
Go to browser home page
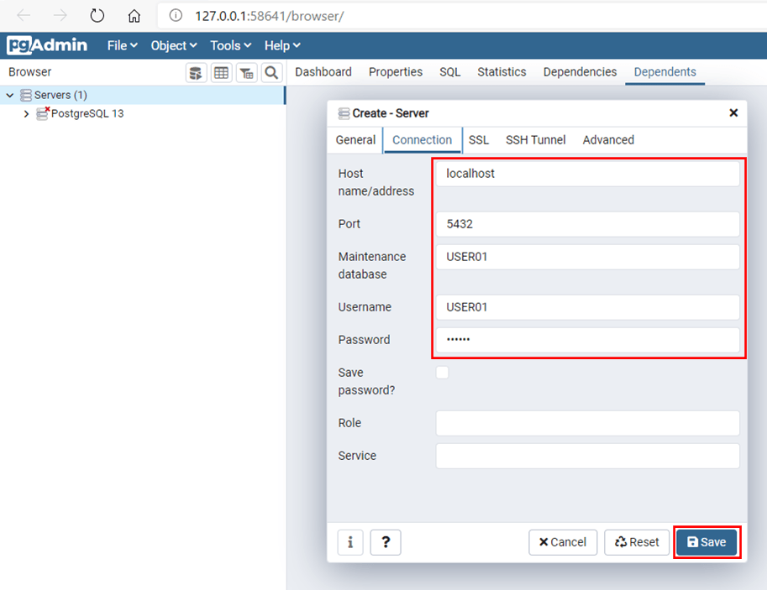pos(134,16)
